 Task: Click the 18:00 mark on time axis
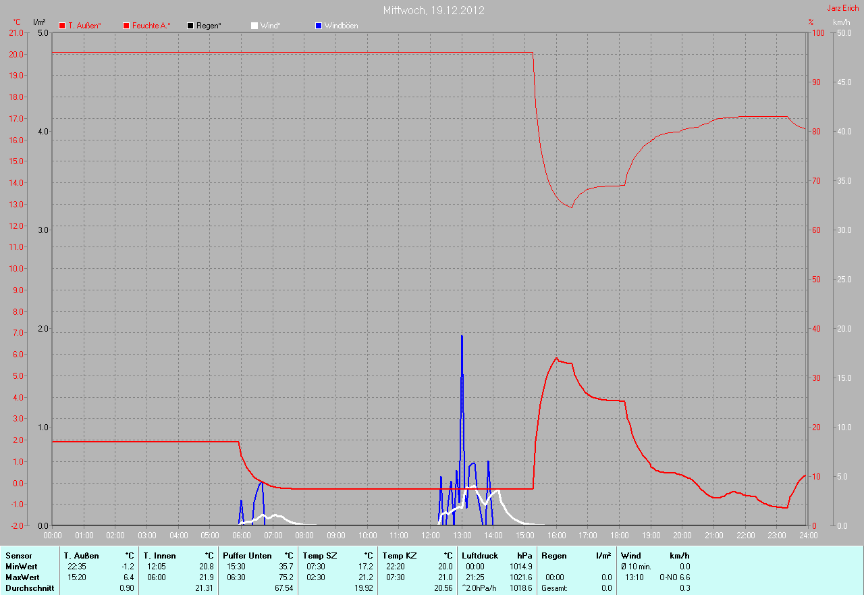pyautogui.click(x=620, y=536)
